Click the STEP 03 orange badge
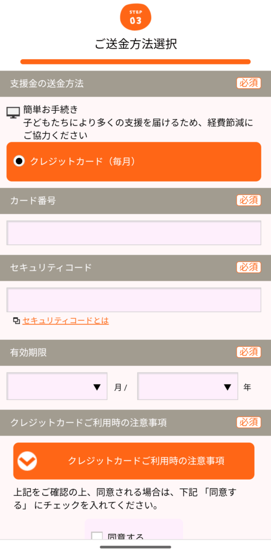 click(x=135, y=18)
